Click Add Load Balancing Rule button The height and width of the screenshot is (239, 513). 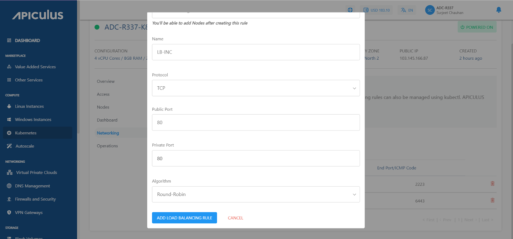coord(184,218)
